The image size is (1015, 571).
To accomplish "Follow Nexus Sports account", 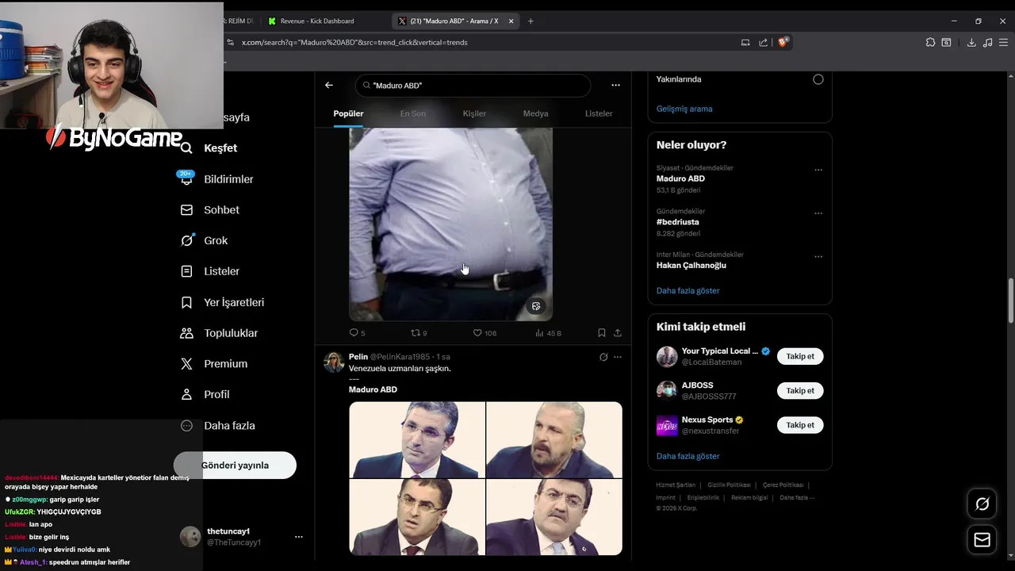I will coord(800,425).
